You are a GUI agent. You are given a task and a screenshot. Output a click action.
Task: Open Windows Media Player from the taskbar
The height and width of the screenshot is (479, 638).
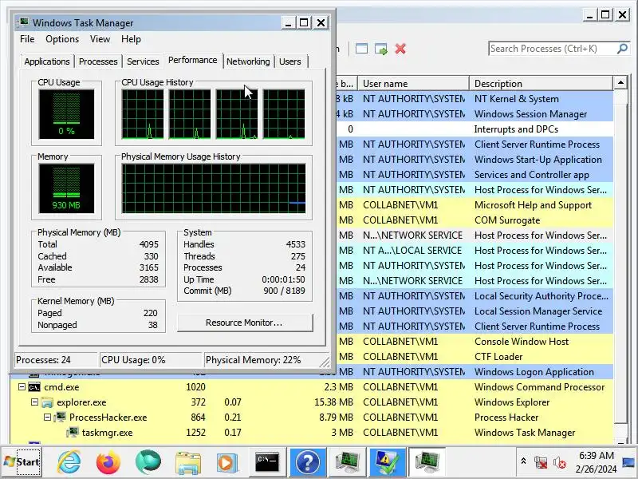[x=226, y=463]
